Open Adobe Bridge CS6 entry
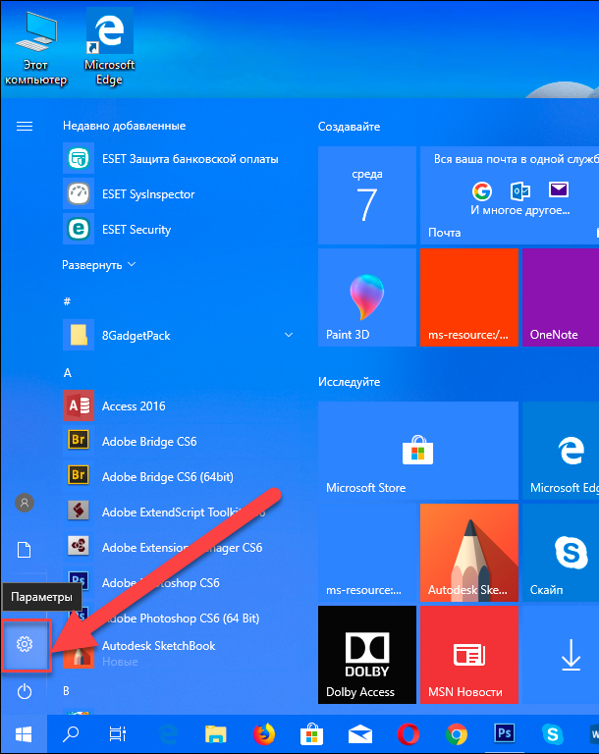Screen dimensions: 599x754 tap(178, 442)
